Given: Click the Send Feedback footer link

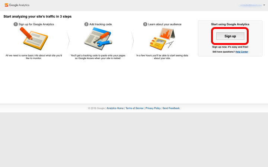Looking at the screenshot, I should (171, 108).
